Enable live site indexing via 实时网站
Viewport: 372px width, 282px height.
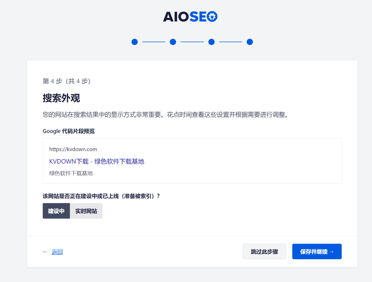[x=86, y=211]
